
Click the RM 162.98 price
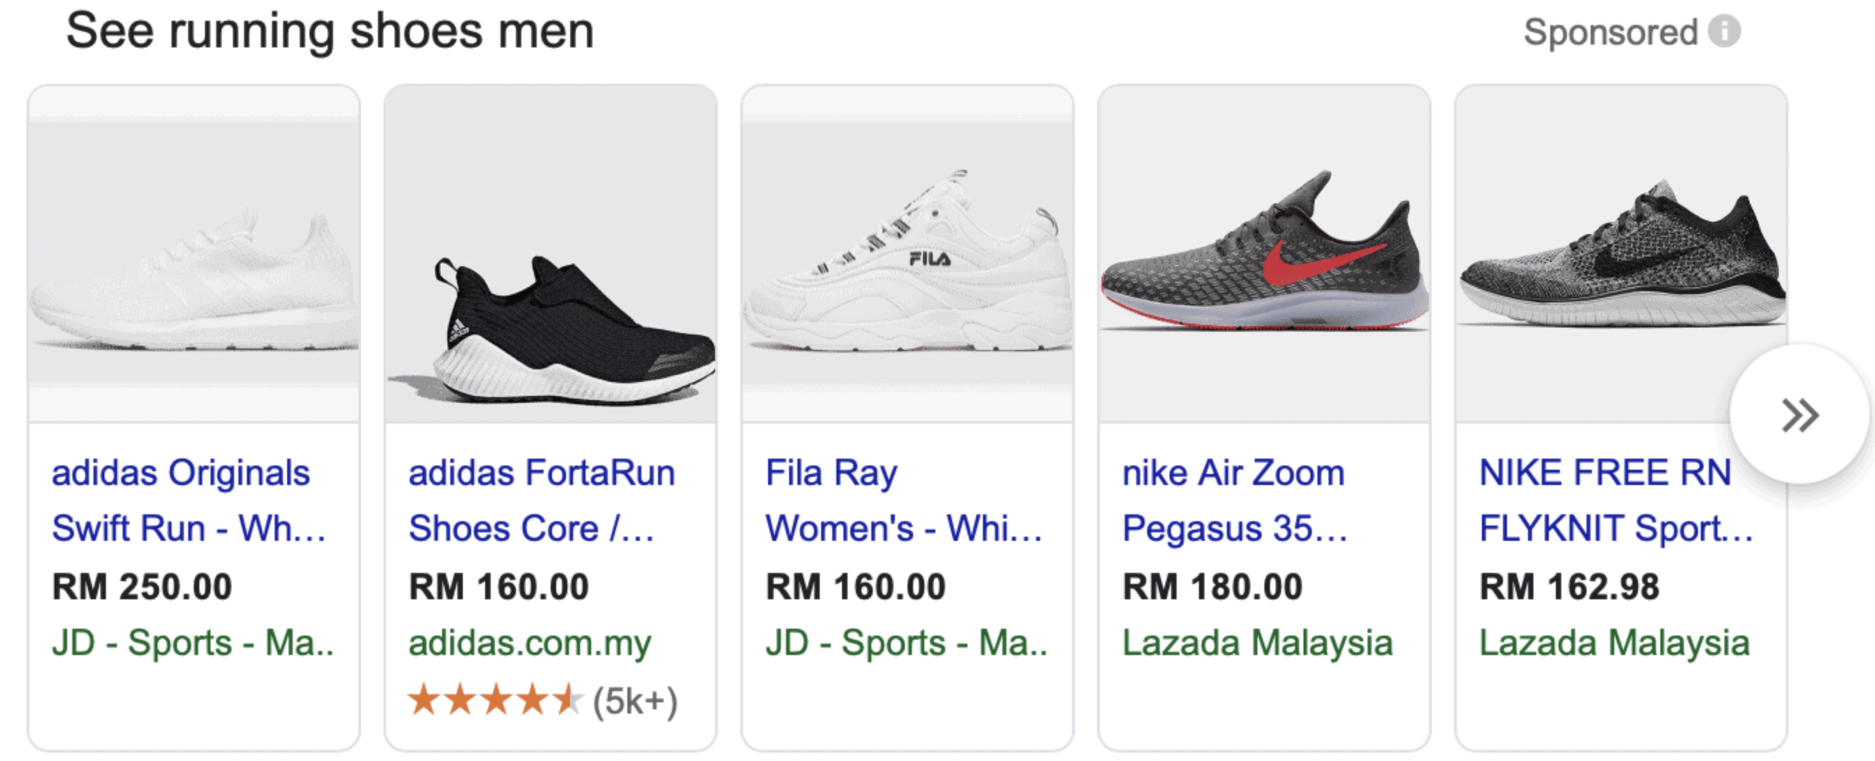1569,587
